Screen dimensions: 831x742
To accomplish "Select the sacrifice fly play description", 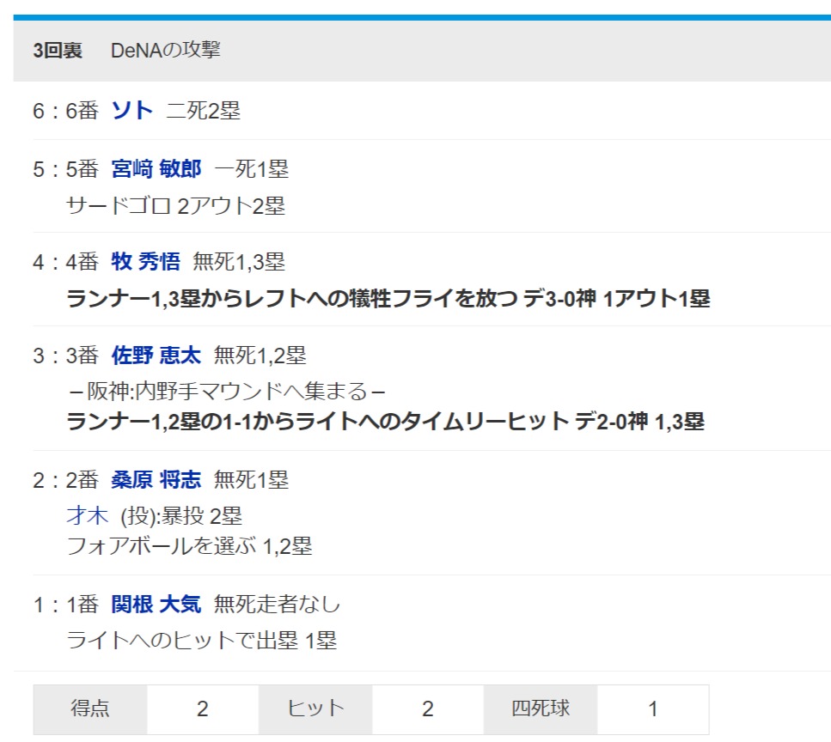I will [x=388, y=299].
